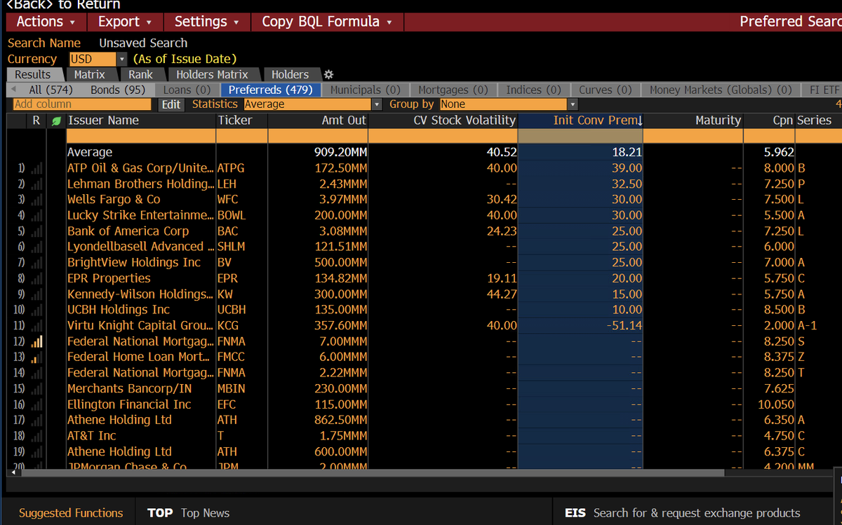The image size is (842, 525).
Task: Sort by Maturity column header
Action: coord(693,121)
